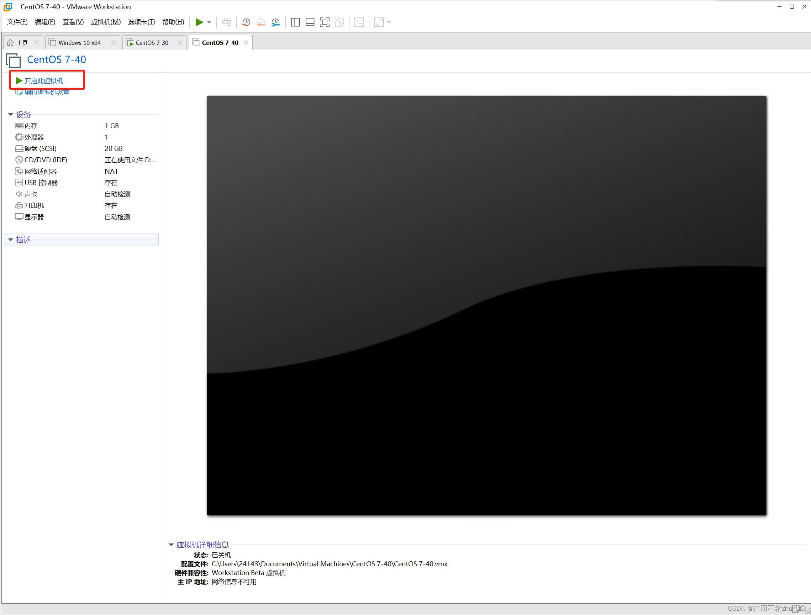The width and height of the screenshot is (811, 615).
Task: Click the take snapshot clock icon
Action: point(246,22)
